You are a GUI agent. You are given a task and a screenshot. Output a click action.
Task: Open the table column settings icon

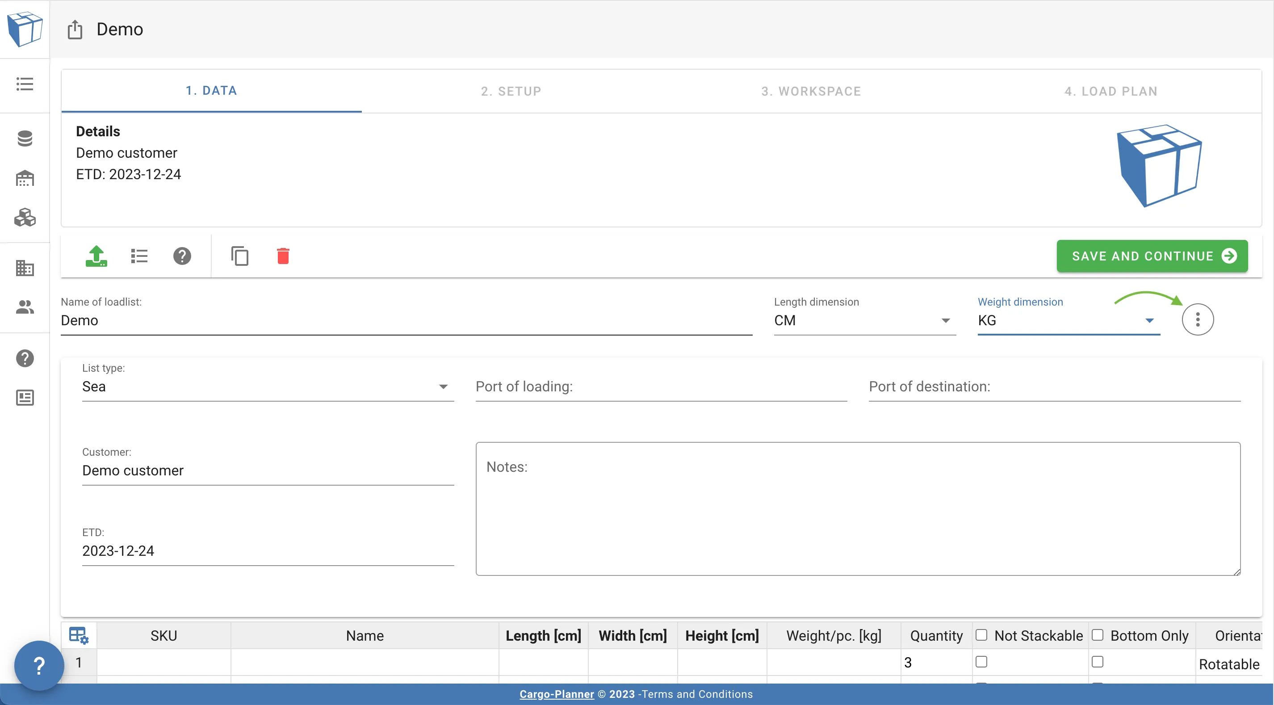coord(78,635)
